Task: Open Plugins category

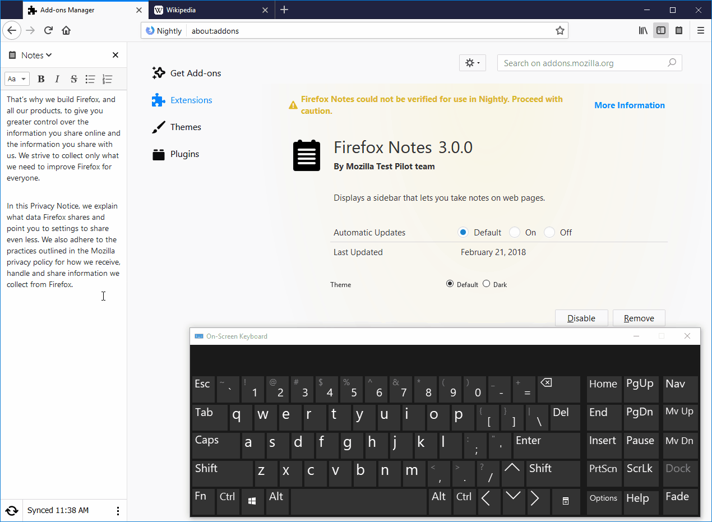Action: pos(175,154)
